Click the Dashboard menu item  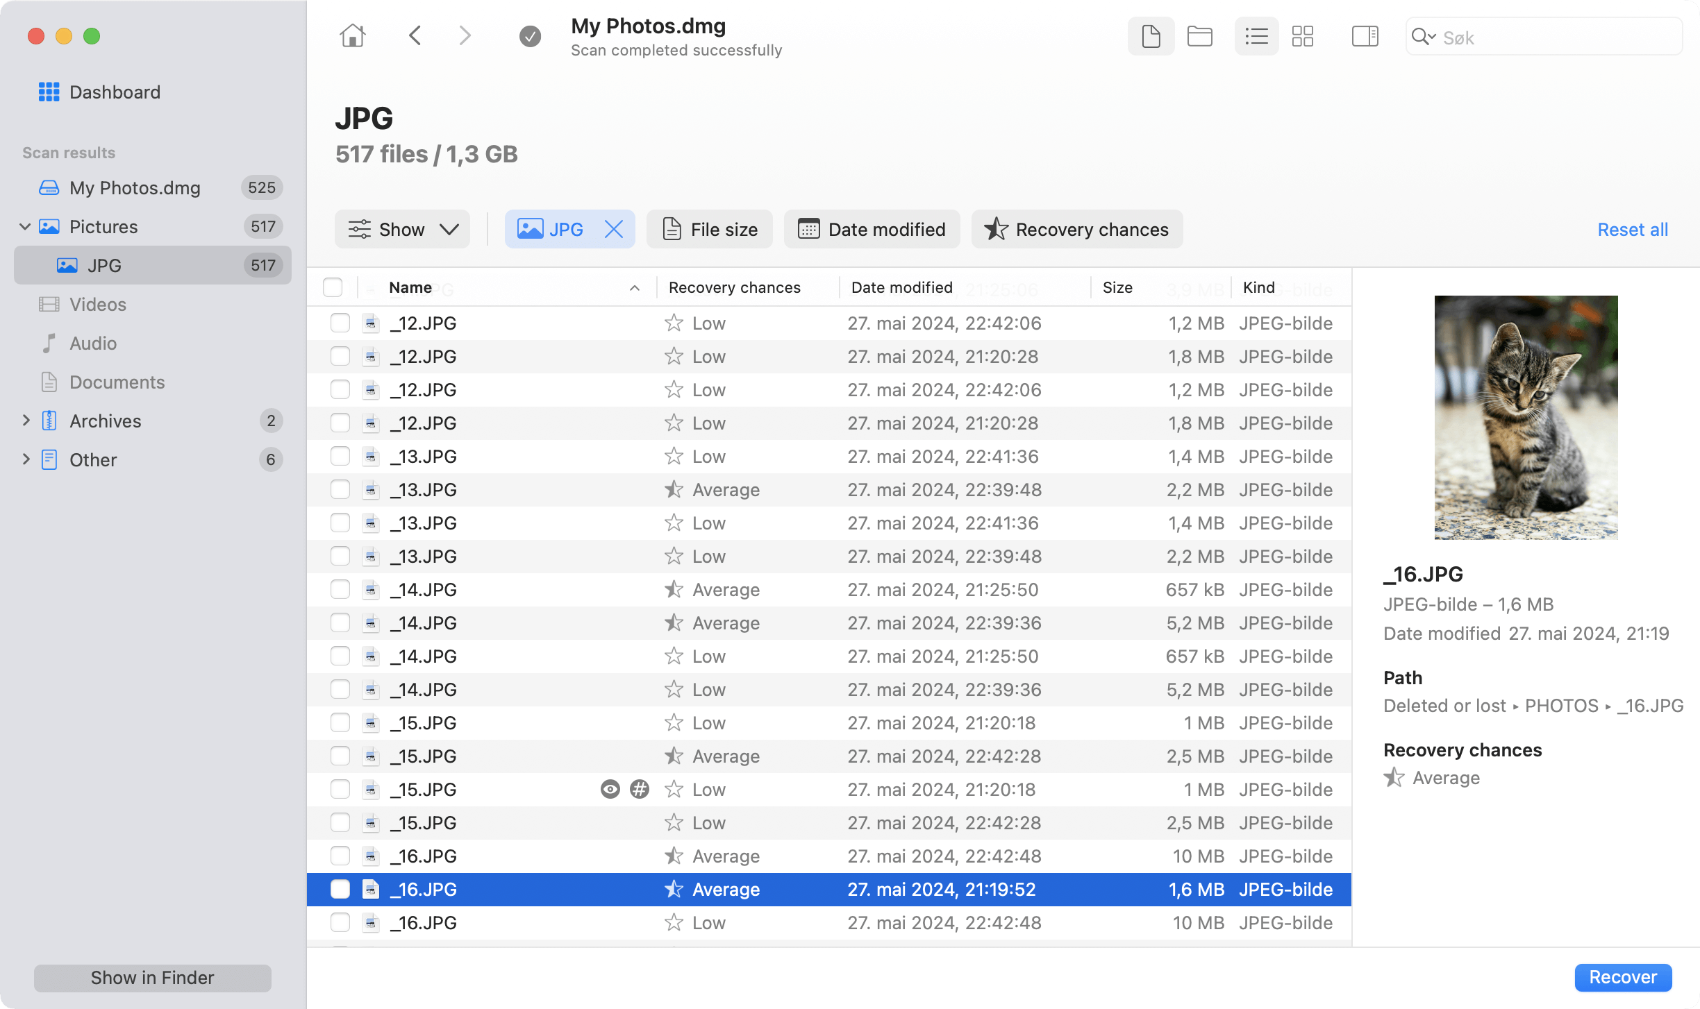pyautogui.click(x=115, y=92)
